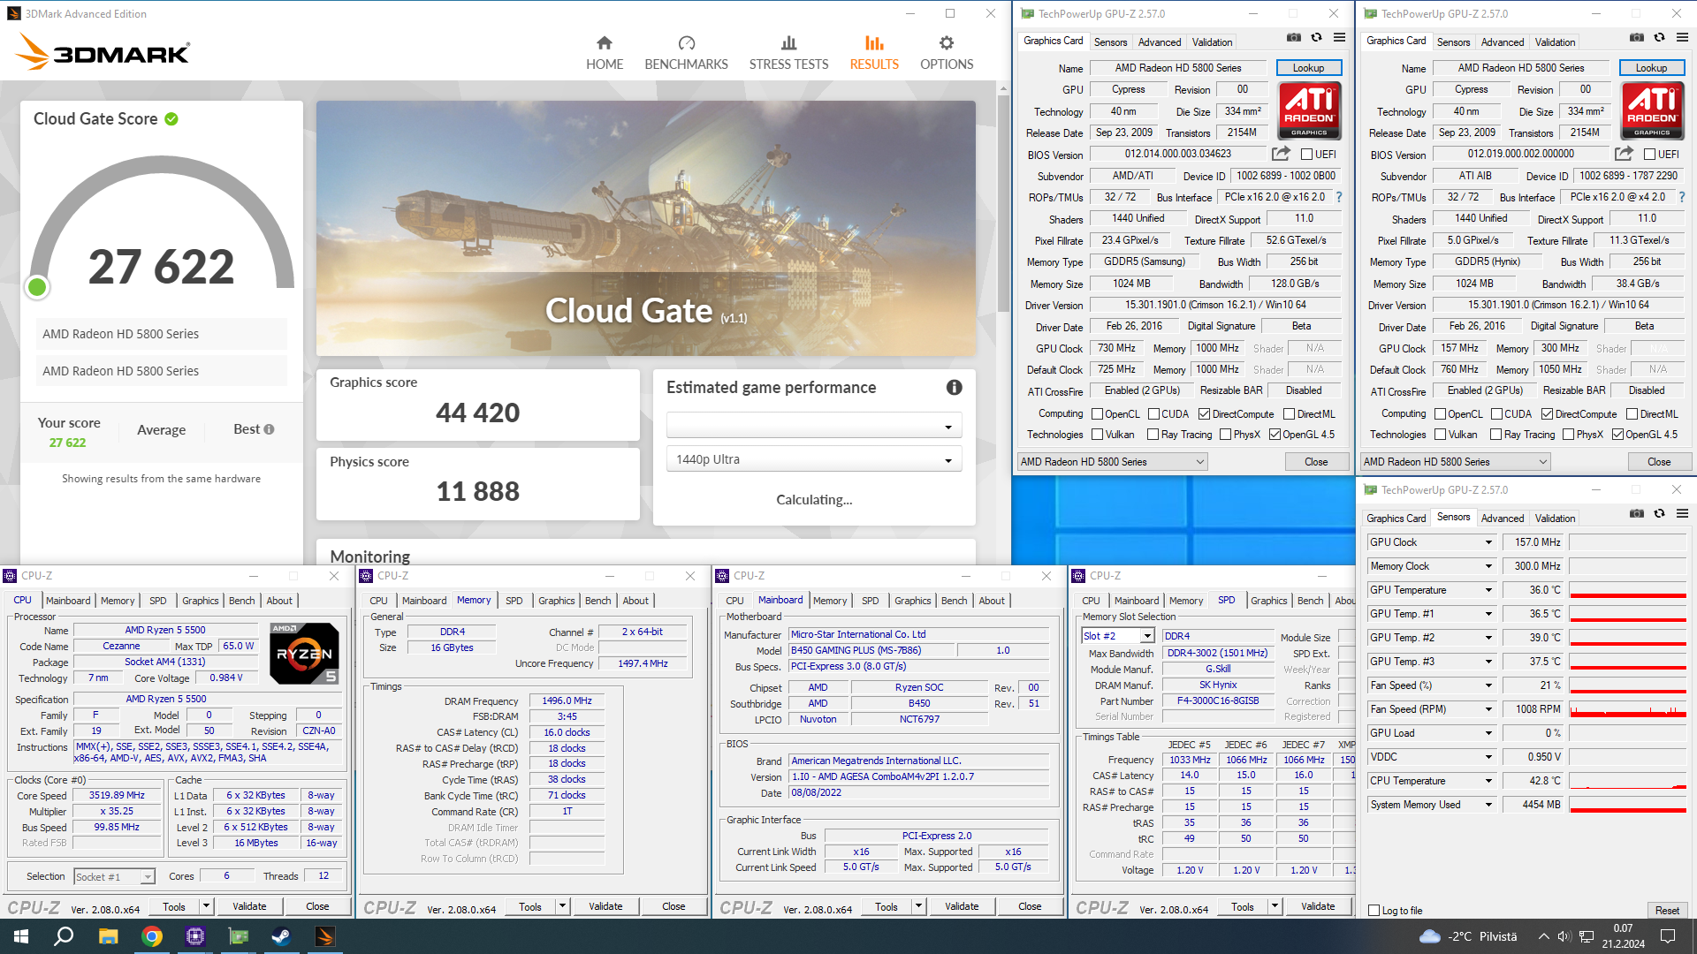Open the HOME section in 3DMark
1697x954 pixels.
coord(605,53)
